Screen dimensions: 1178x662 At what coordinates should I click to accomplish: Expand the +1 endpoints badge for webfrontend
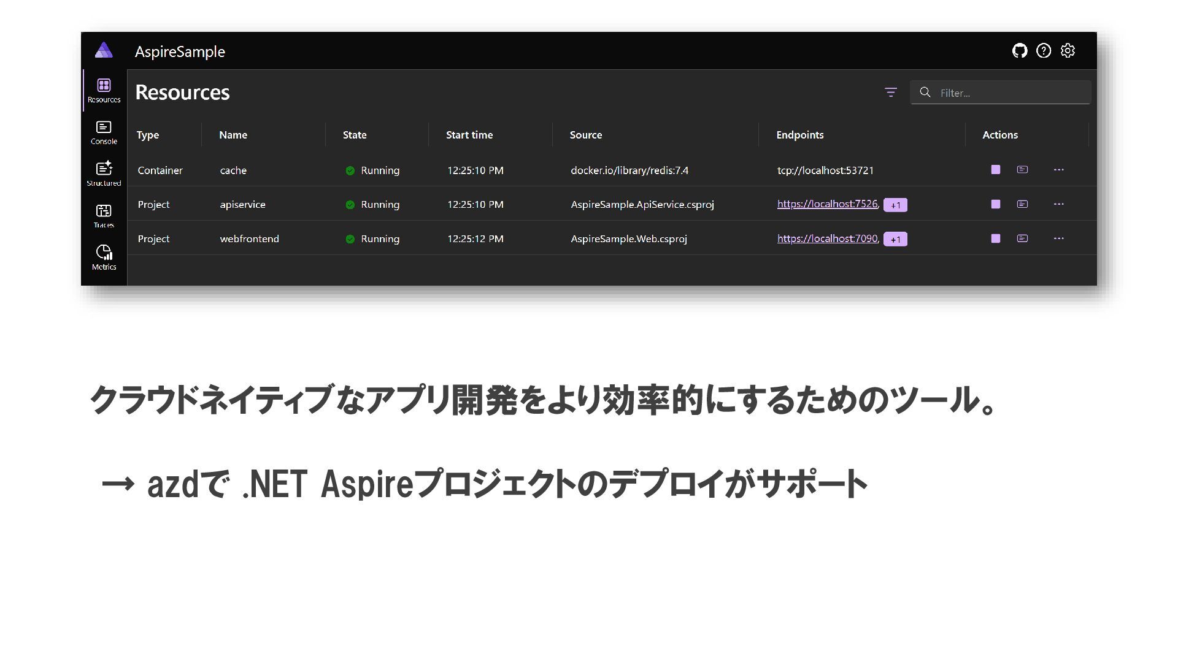pyautogui.click(x=895, y=239)
